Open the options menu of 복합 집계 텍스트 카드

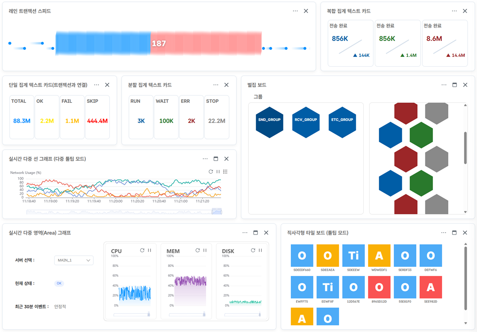pyautogui.click(x=454, y=11)
